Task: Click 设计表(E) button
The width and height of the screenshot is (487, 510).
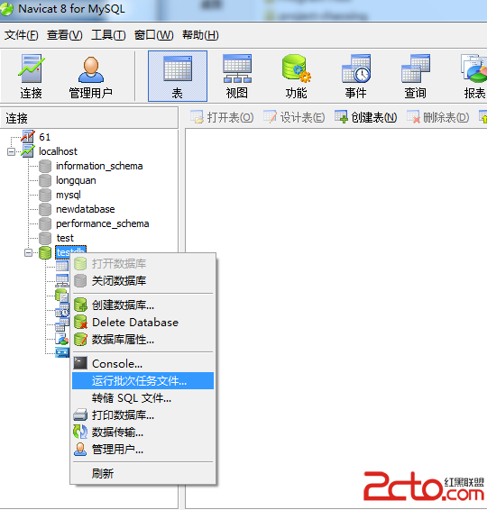Action: click(294, 117)
